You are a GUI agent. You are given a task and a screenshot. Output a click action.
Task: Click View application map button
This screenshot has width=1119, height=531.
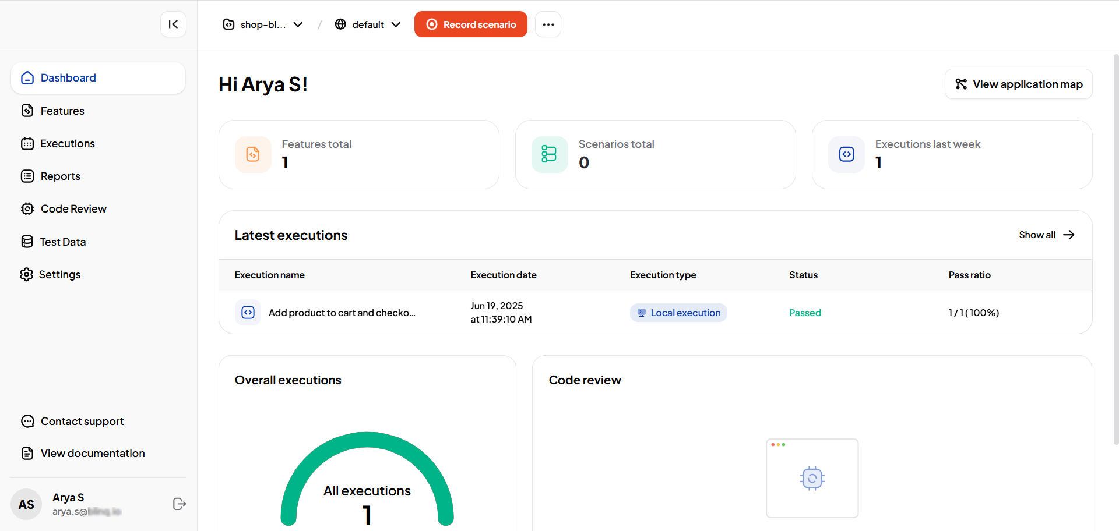[1018, 84]
